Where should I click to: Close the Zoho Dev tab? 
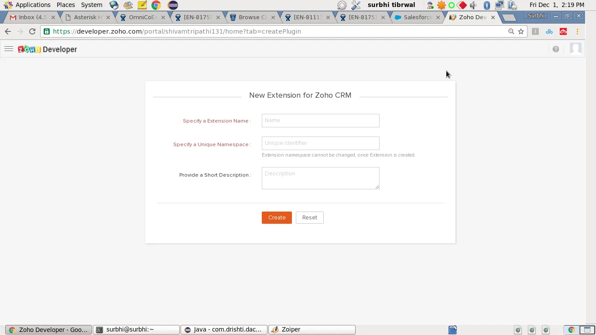(493, 17)
